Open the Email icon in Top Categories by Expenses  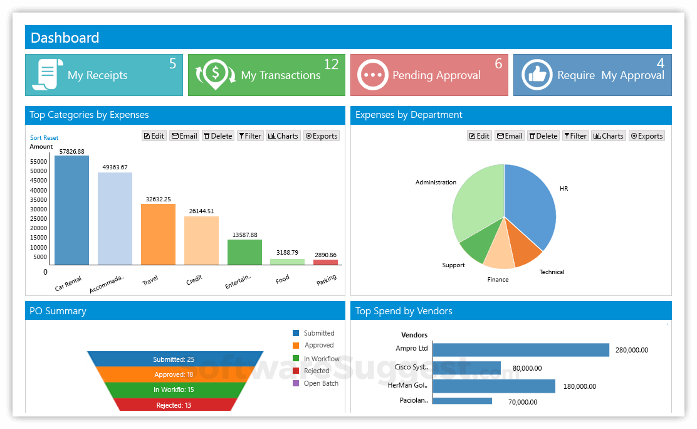pos(184,135)
